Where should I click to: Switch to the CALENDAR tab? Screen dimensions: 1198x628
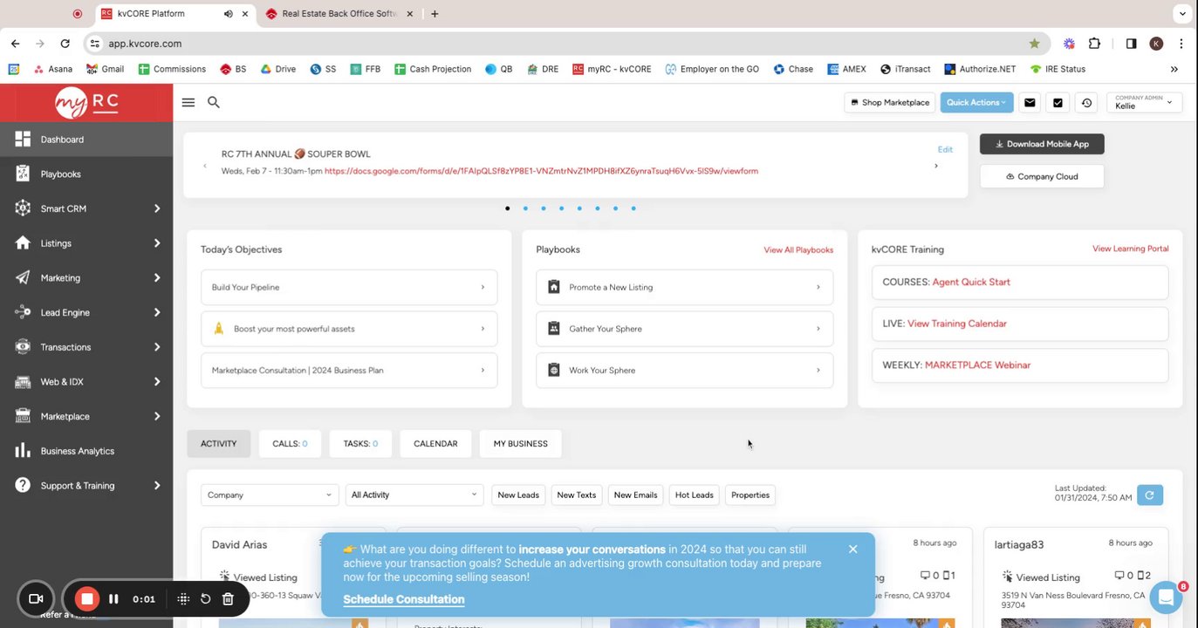(x=435, y=444)
